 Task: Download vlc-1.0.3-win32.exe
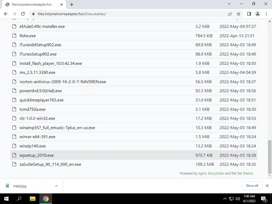tap(37, 118)
